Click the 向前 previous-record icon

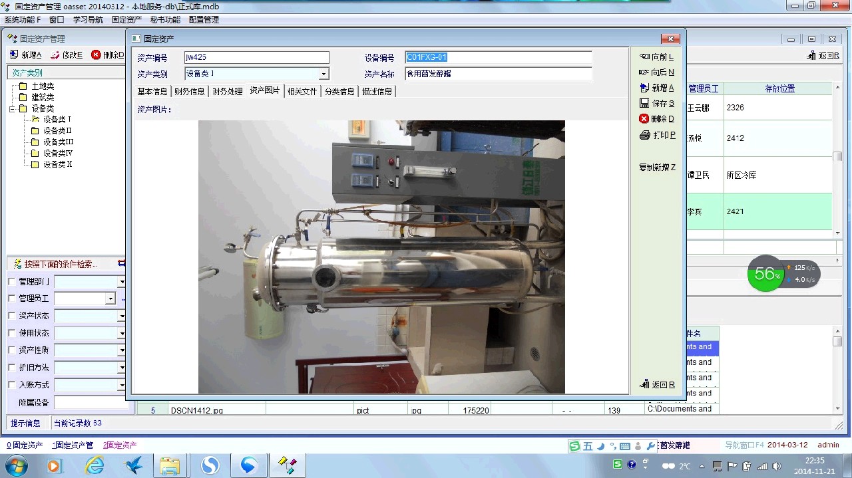pos(644,57)
